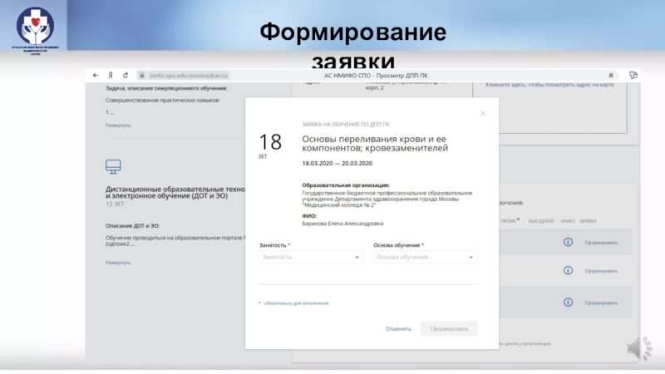665x374 pixels.
Task: Open the browser extensions icon at far right
Action: click(633, 74)
